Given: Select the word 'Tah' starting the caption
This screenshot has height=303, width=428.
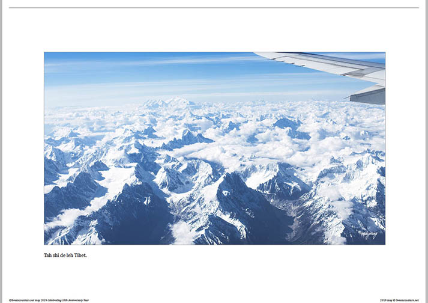Looking at the screenshot, I should tap(48, 256).
